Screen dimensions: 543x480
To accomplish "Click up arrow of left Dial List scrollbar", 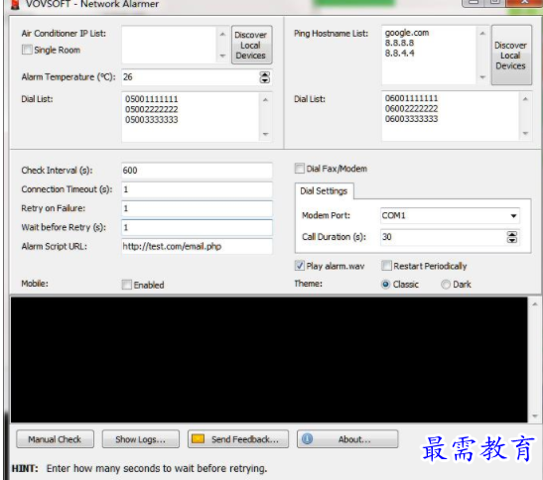I will click(266, 99).
